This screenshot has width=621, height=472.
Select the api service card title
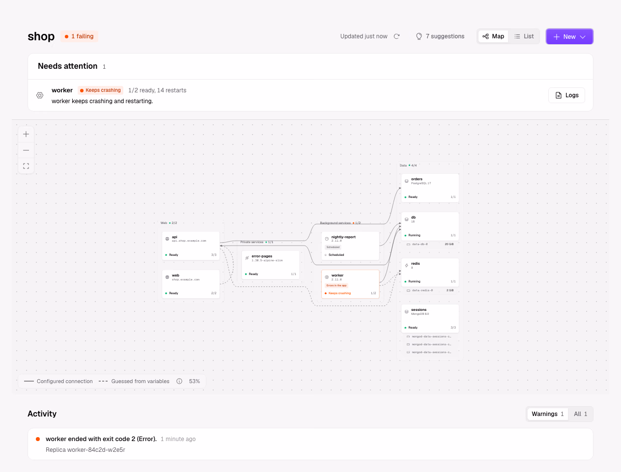174,237
